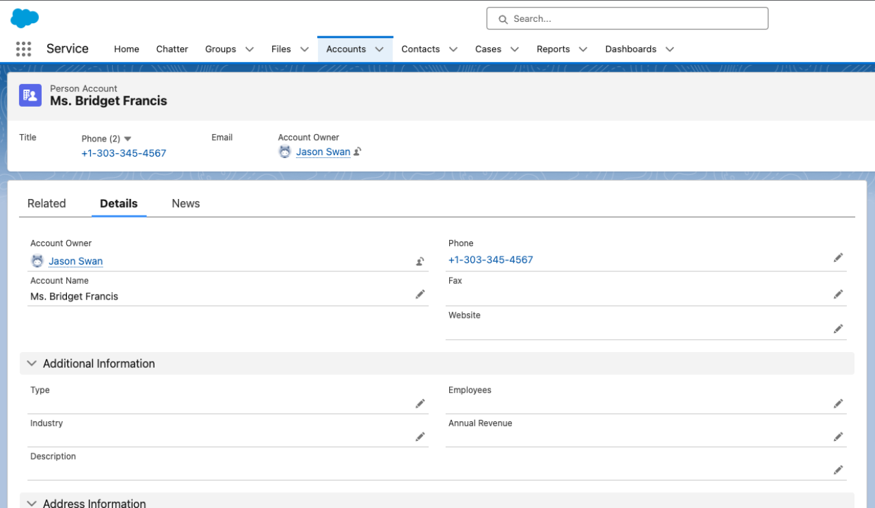Viewport: 875px width, 508px height.
Task: Click the Person Account label
Action: pos(83,88)
